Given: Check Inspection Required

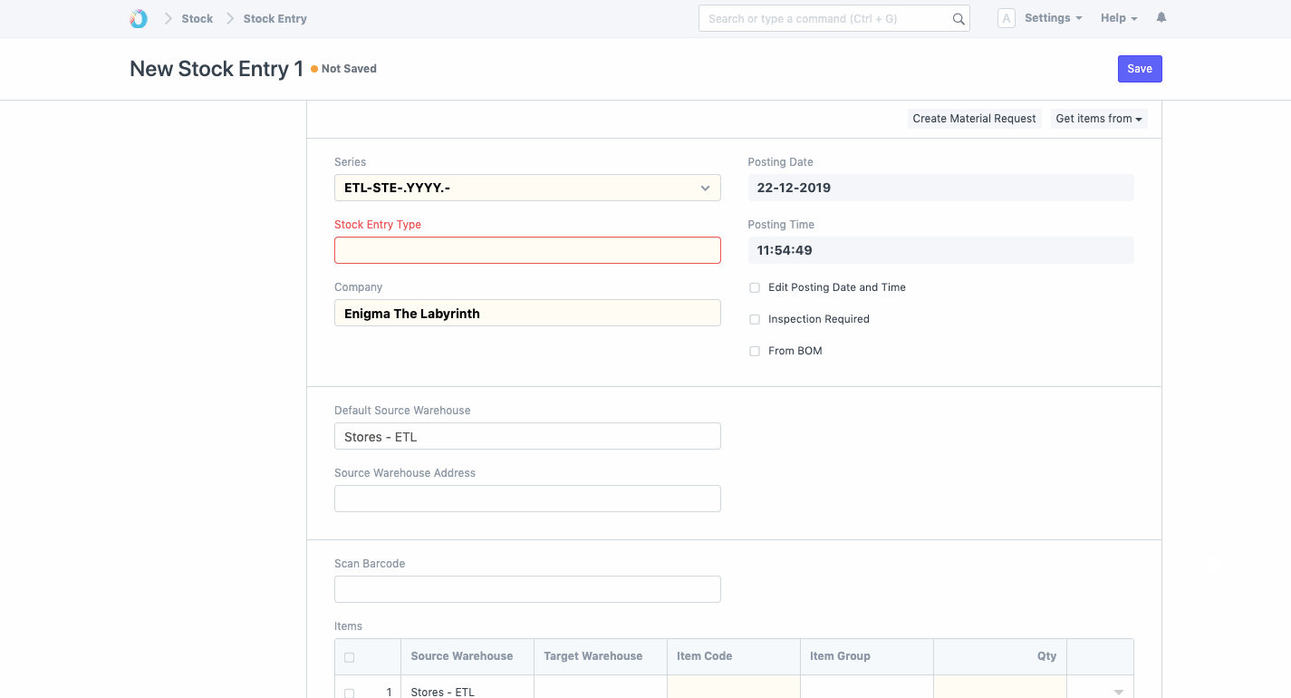Looking at the screenshot, I should (x=755, y=319).
